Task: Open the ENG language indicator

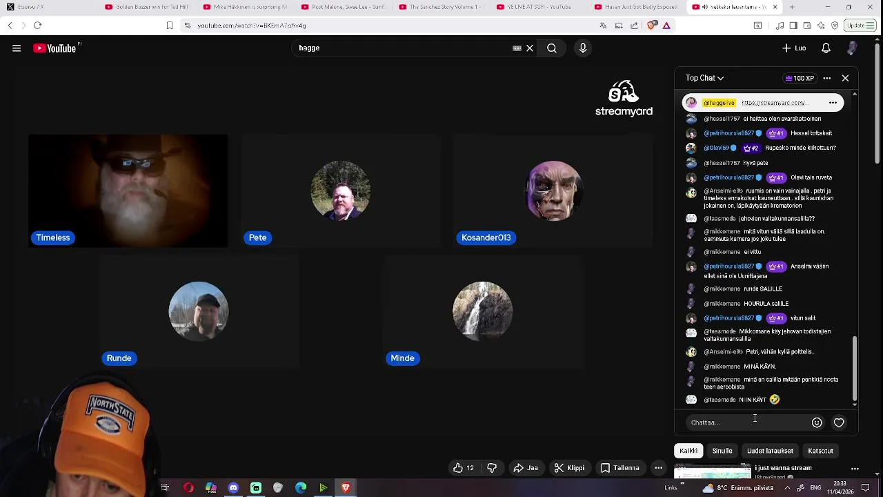Action: point(815,488)
